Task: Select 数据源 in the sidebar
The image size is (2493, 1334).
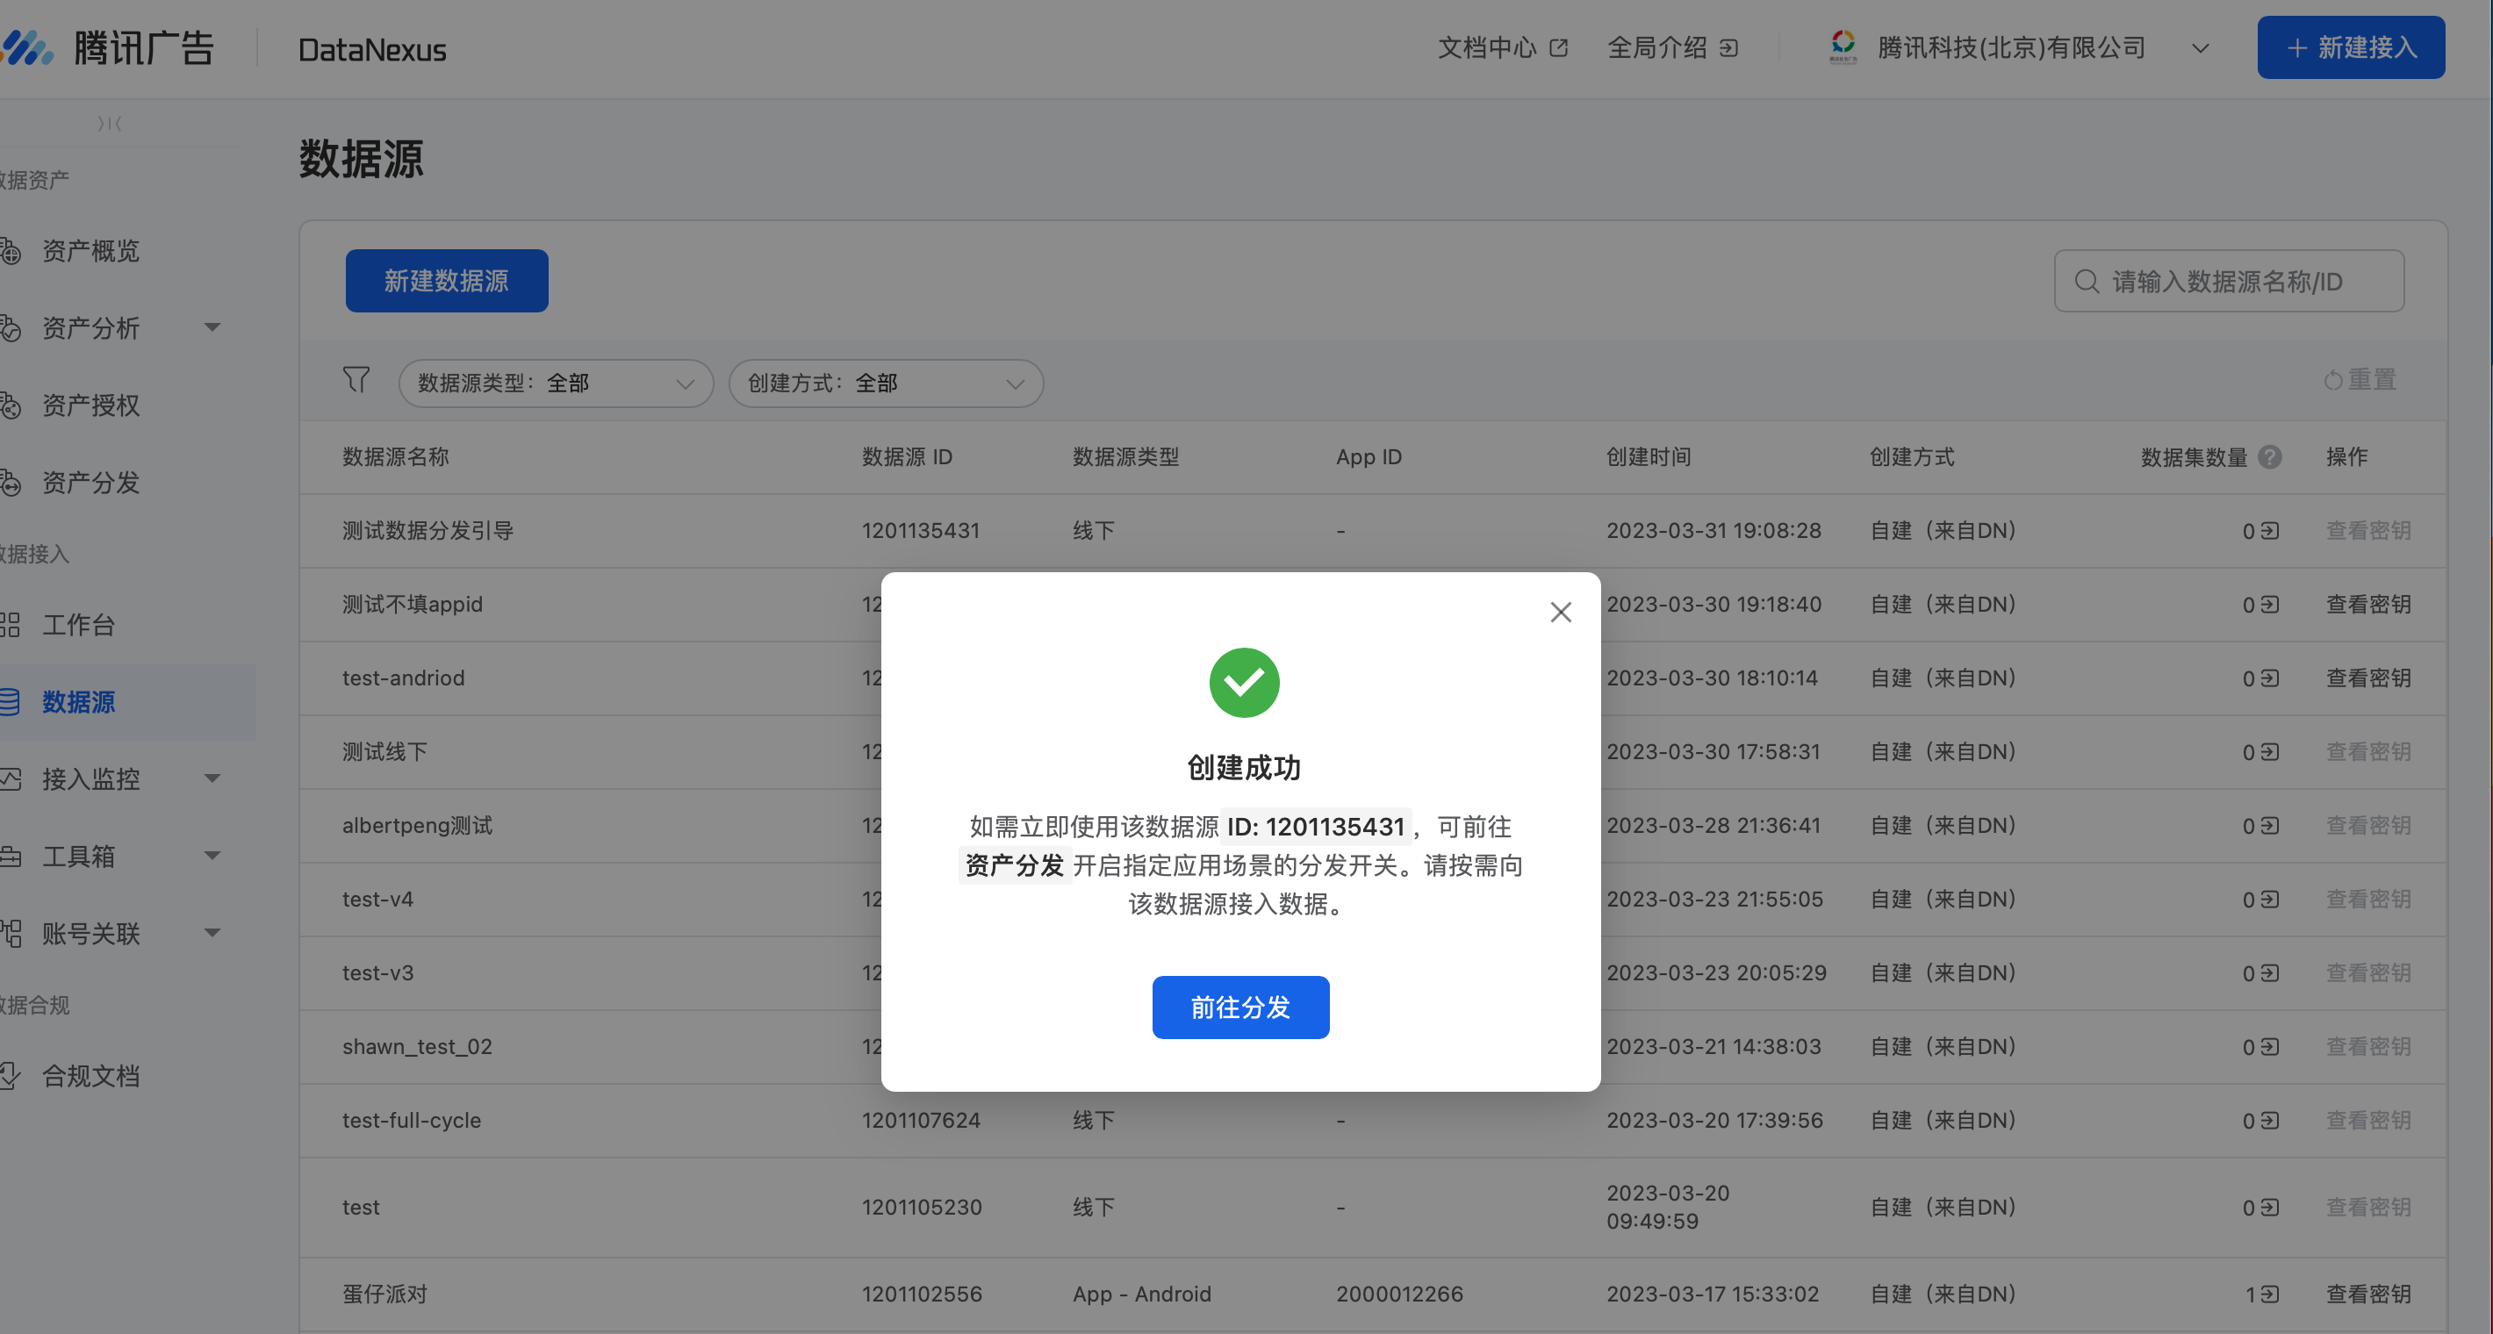Action: point(77,702)
